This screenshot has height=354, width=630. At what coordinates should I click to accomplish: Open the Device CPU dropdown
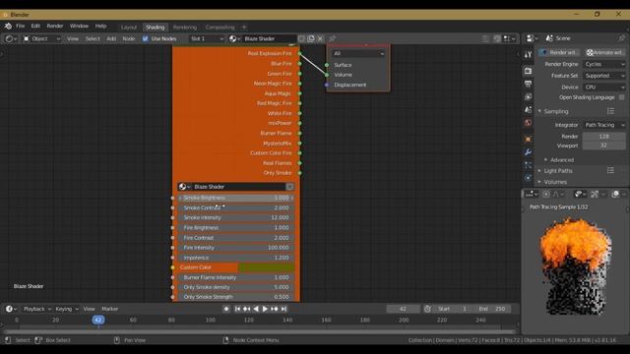pyautogui.click(x=604, y=88)
